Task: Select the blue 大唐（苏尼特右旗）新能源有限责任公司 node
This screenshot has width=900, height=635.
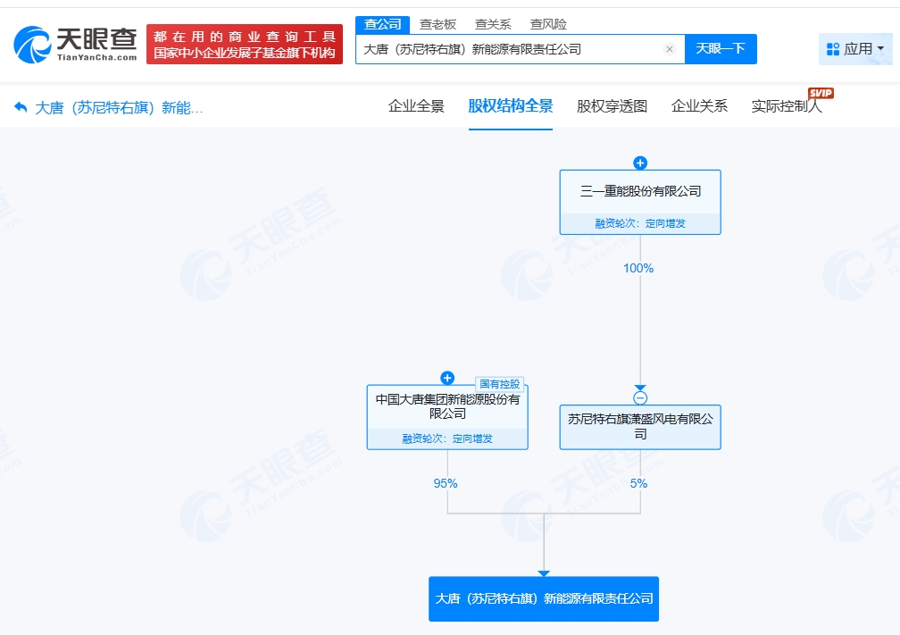Action: (x=544, y=598)
